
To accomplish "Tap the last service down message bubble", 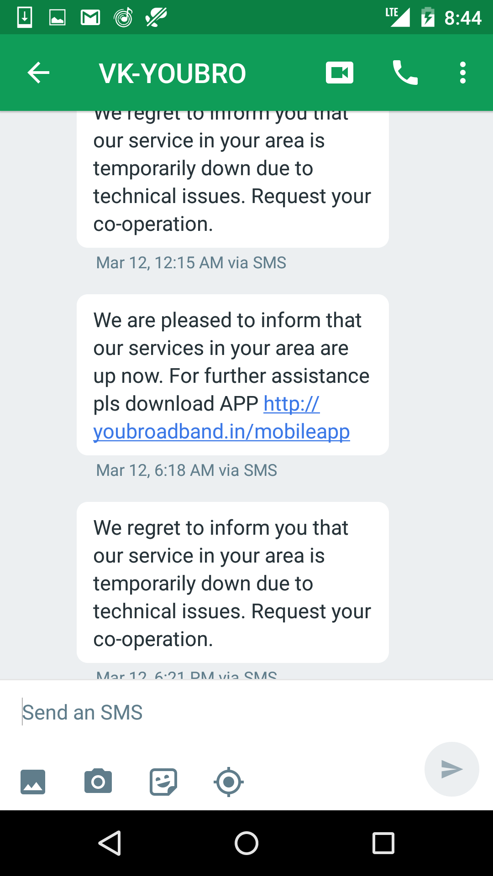I will point(232,582).
